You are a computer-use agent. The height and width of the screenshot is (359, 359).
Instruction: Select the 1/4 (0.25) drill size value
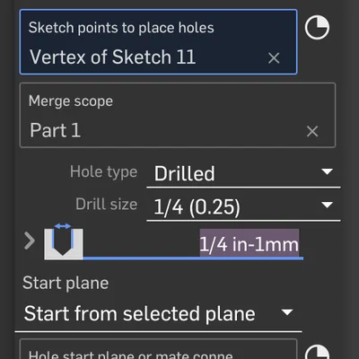pyautogui.click(x=197, y=207)
